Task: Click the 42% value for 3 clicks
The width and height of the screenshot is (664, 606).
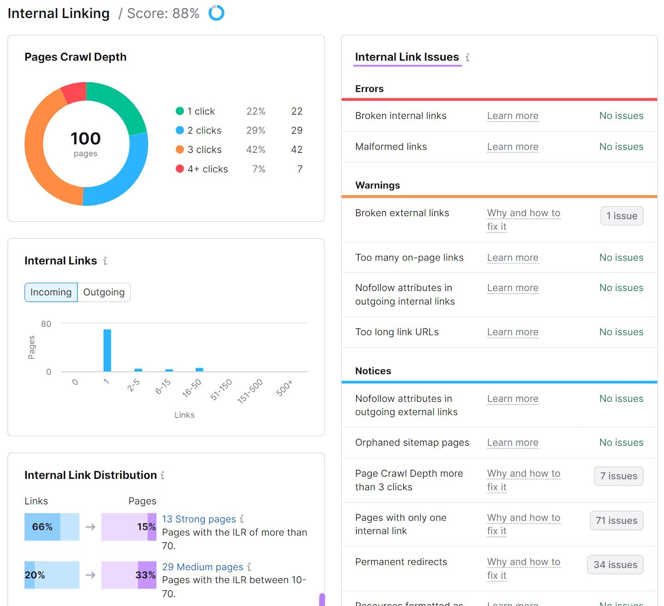Action: pos(256,150)
